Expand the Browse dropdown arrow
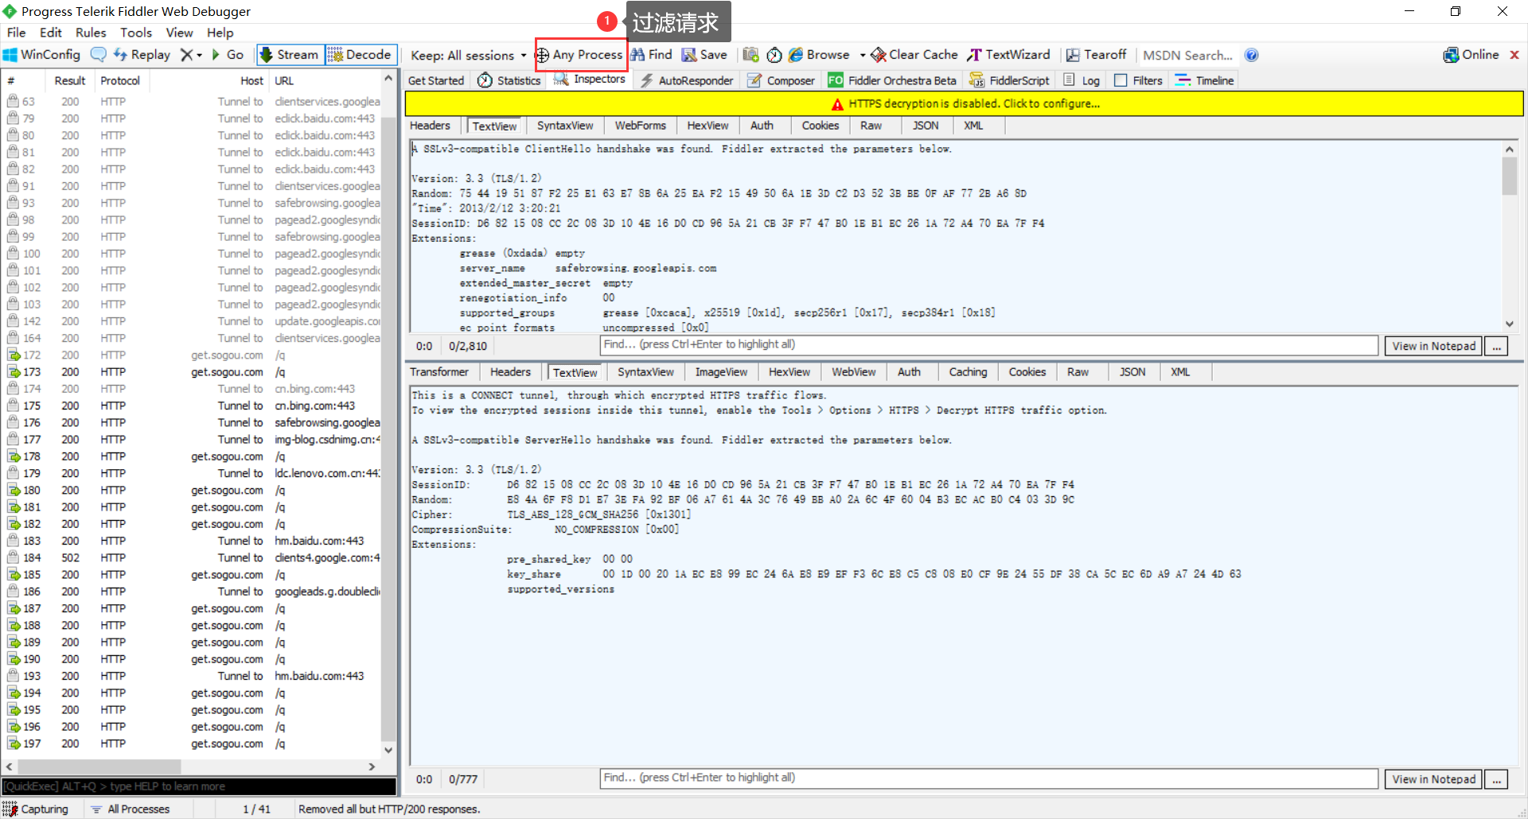 tap(863, 56)
